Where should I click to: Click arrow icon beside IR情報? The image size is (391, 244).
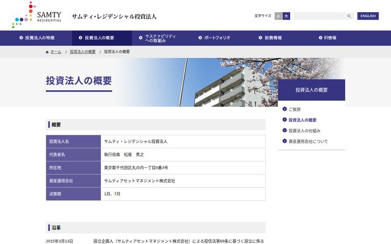320,38
